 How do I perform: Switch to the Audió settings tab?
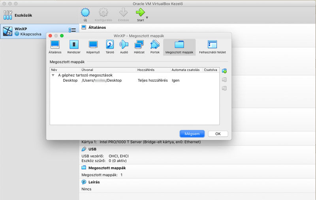pos(124,47)
